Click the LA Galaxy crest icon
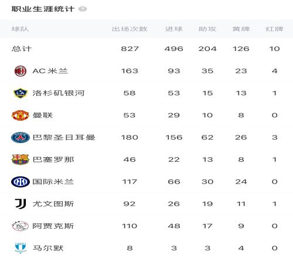 21,93
